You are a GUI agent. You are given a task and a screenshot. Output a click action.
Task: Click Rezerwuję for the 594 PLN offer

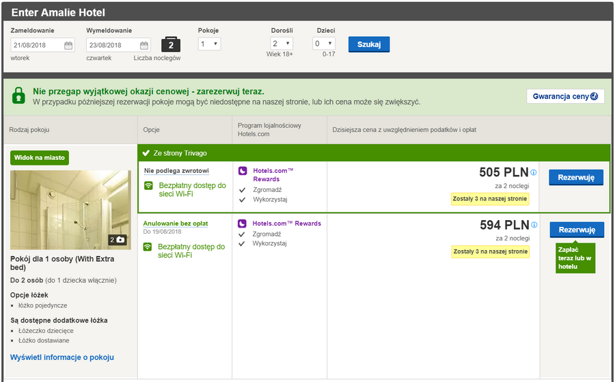pos(577,230)
